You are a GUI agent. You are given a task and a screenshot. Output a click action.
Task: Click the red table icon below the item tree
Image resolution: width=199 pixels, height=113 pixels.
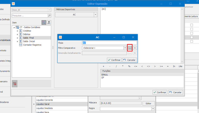tap(15, 84)
